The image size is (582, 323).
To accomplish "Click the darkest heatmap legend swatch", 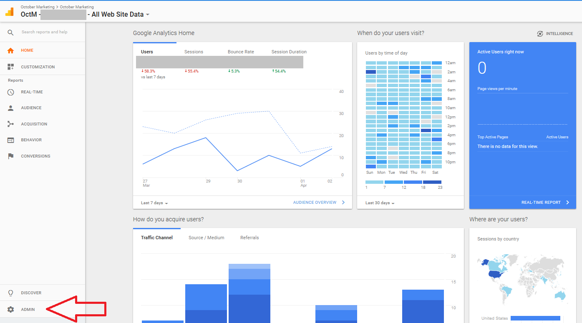I will pos(432,182).
